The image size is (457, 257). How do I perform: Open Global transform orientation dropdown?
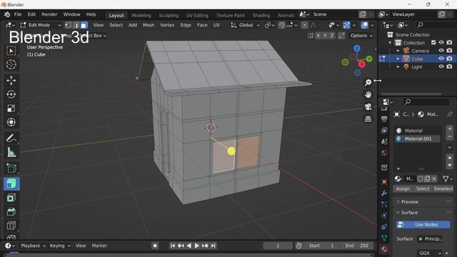[x=246, y=25]
